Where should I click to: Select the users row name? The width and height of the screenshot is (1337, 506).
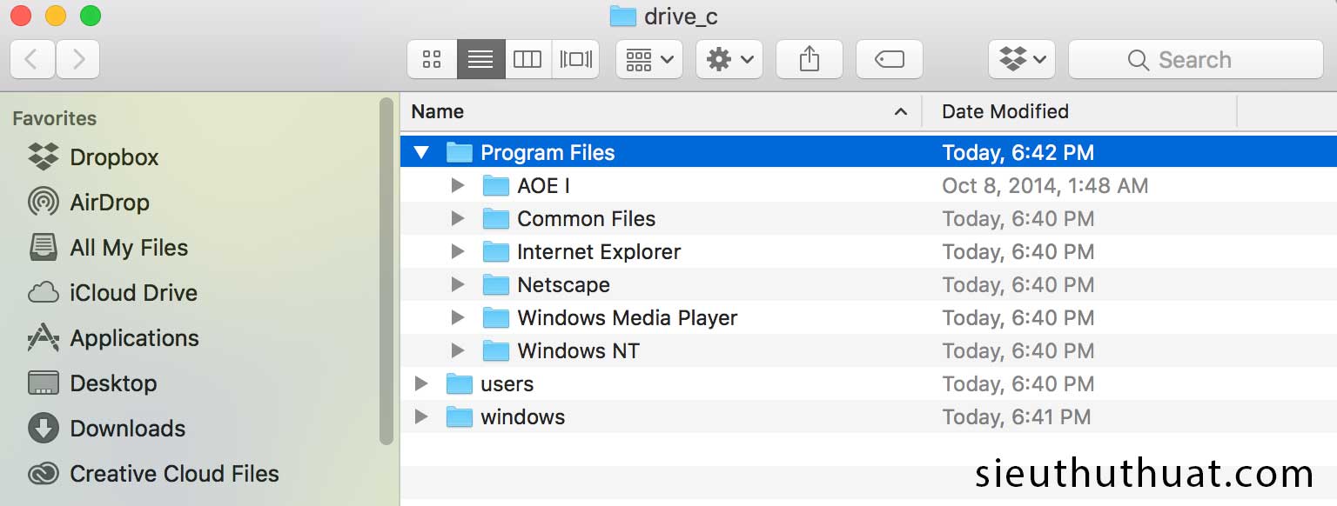click(507, 384)
